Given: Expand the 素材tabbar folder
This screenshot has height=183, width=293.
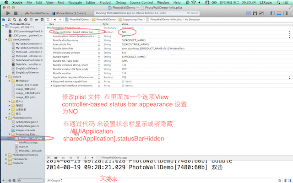Looking at the screenshot, I should pos(10,81).
